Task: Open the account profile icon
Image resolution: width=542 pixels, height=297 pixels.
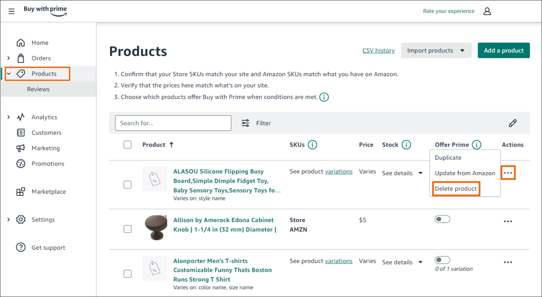Action: [x=487, y=11]
